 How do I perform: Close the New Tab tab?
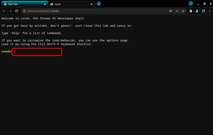coord(45,4)
